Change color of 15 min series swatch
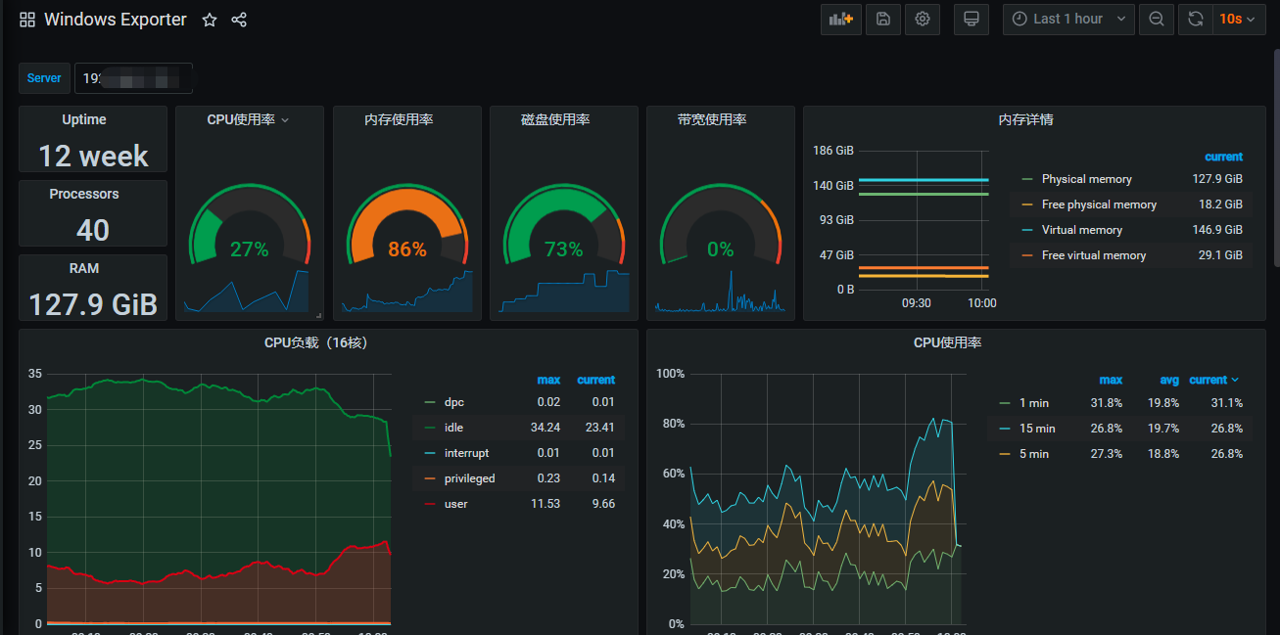The image size is (1280, 635). point(1005,428)
